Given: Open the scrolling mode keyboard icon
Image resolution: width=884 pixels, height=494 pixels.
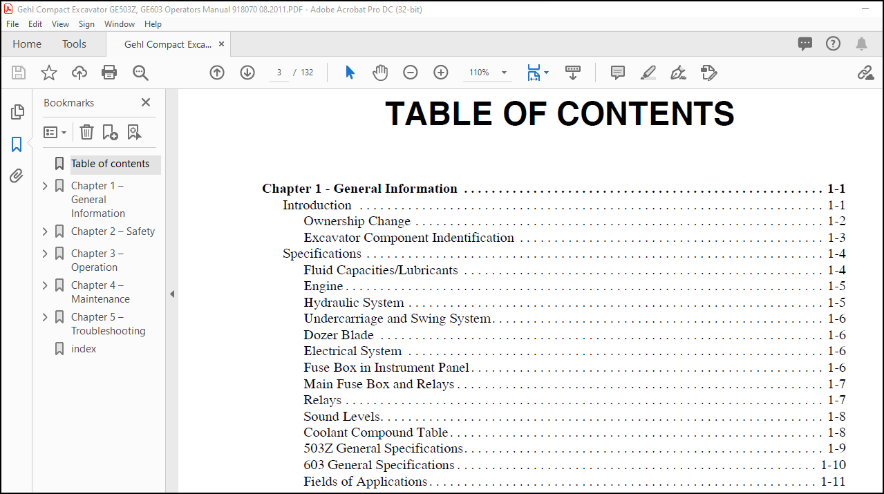Looking at the screenshot, I should coord(573,73).
